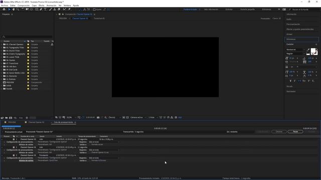Screen dimensions: 321x180
Task: Select the Clone Stamp tool
Action: (55, 9)
